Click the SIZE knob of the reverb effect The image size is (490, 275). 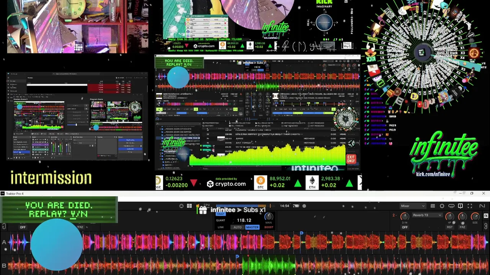click(x=475, y=217)
